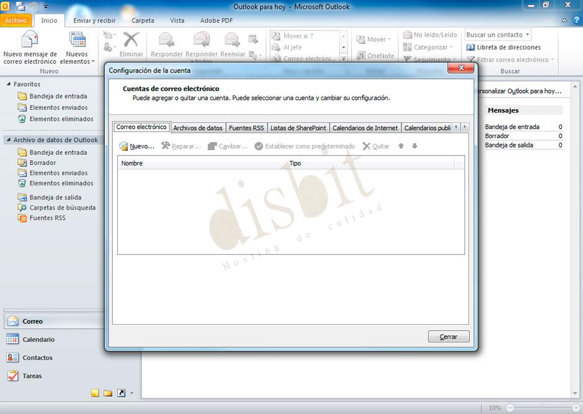Open the Vista ribbon tab
This screenshot has width=583, height=414.
pos(177,20)
